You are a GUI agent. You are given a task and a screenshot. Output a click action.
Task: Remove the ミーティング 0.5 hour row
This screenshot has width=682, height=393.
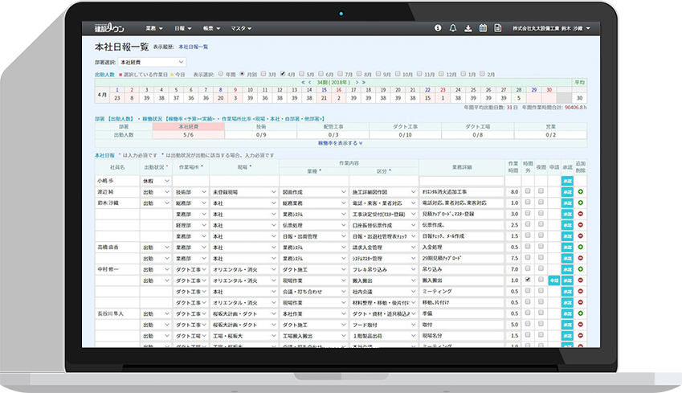pyautogui.click(x=580, y=291)
